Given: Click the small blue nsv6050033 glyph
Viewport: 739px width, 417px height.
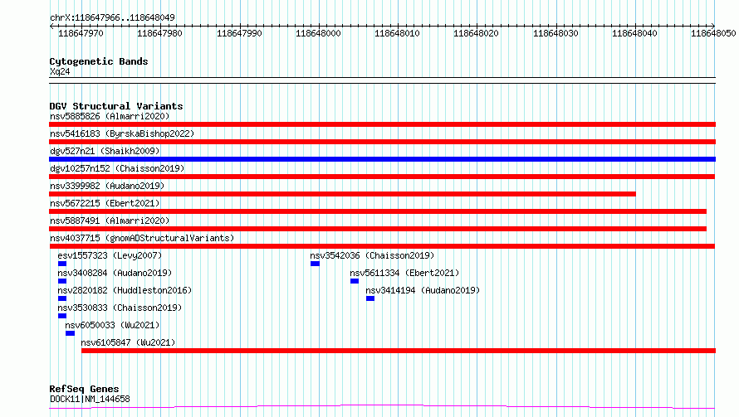Looking at the screenshot, I should (x=71, y=333).
